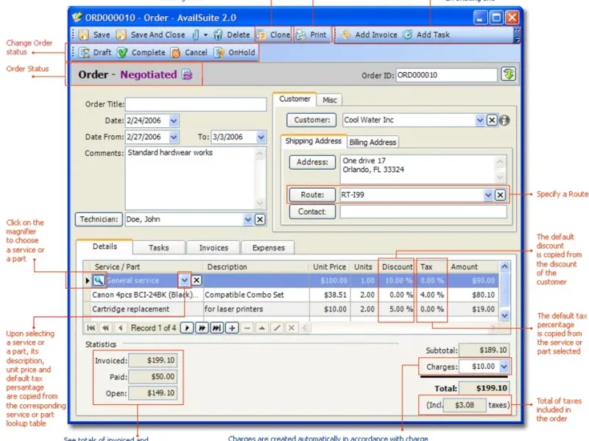The height and width of the screenshot is (441, 589).
Task: Clear the General service selection
Action: [x=197, y=281]
